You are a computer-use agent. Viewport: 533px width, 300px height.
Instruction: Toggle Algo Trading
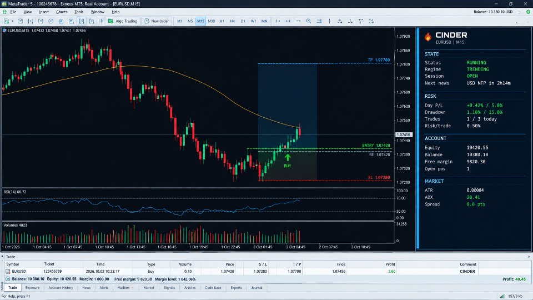pos(123,21)
